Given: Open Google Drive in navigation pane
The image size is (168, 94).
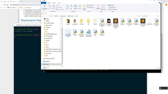Looking at the screenshot, I should click(49, 38).
